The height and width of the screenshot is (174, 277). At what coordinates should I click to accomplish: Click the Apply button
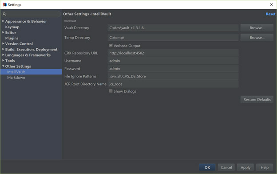pos(245,167)
